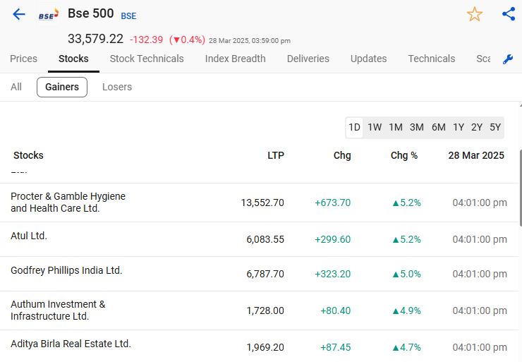The height and width of the screenshot is (362, 522).
Task: Choose the 1W time period
Action: pos(375,127)
